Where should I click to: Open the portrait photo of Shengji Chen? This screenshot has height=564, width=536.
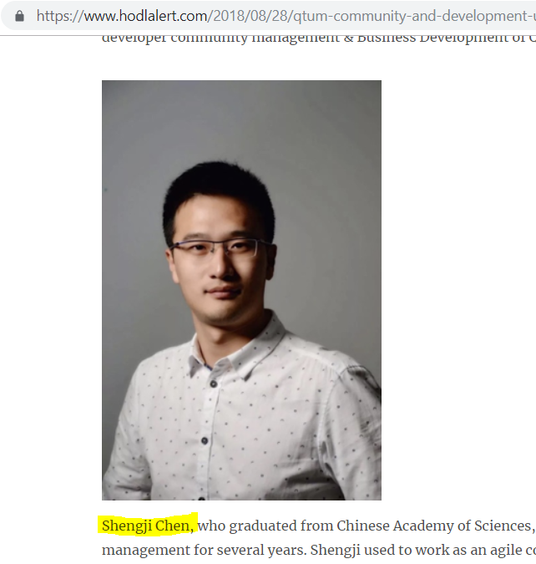tap(241, 290)
